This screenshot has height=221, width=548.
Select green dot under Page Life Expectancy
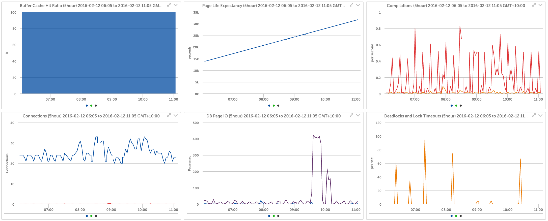[x=274, y=106]
